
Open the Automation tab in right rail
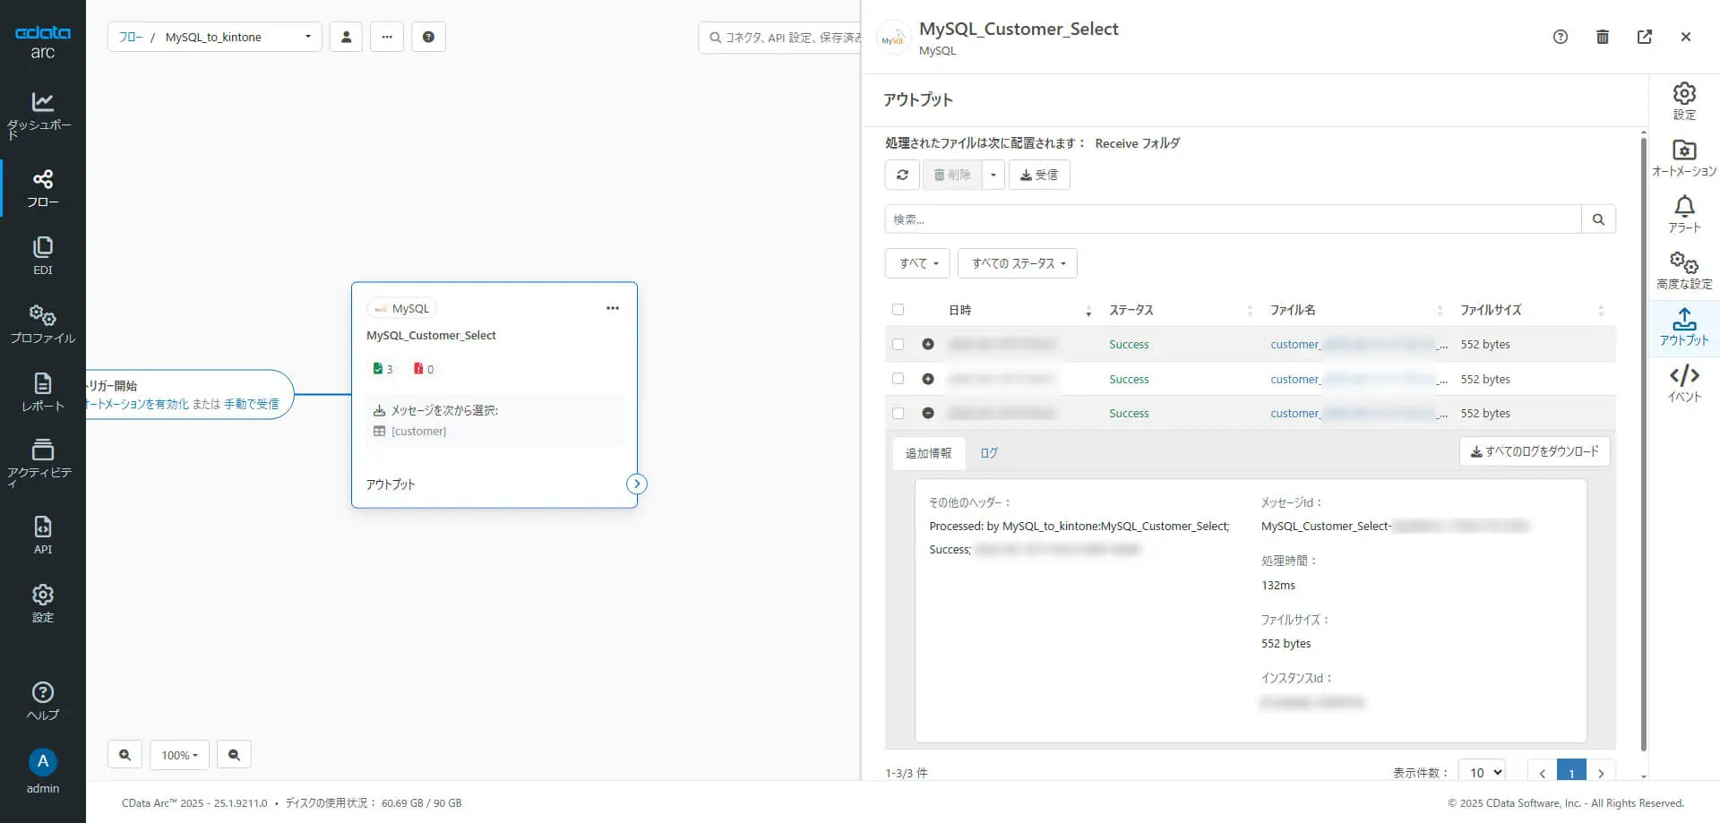point(1684,158)
